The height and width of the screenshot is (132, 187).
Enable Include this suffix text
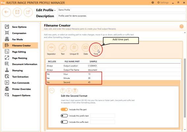(x=64, y=122)
